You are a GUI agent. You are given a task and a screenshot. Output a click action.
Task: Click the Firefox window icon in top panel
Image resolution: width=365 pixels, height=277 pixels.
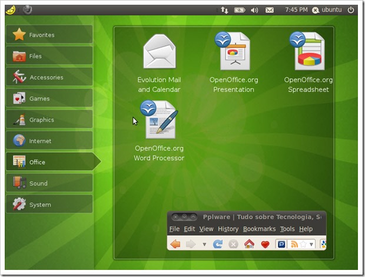[x=28, y=10]
